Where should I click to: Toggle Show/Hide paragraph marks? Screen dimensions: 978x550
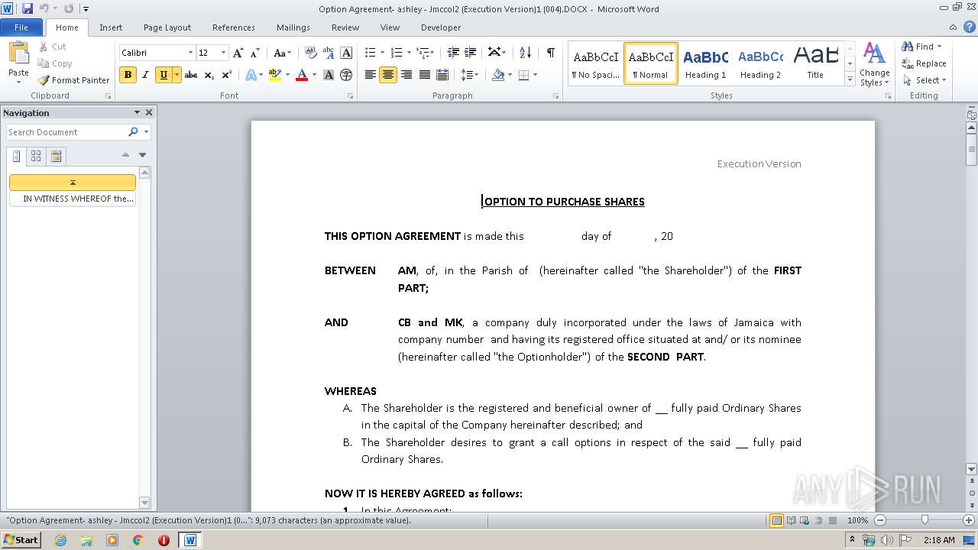tap(550, 53)
